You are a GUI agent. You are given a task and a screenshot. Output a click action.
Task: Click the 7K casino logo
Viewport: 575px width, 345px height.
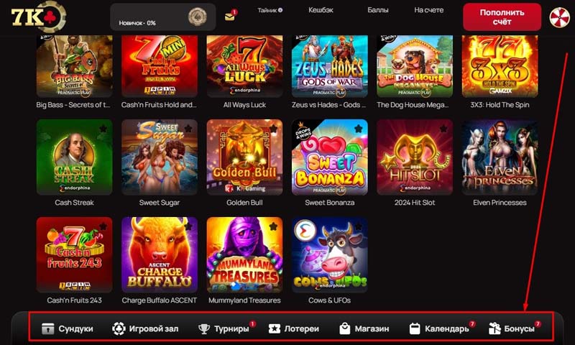(x=38, y=17)
